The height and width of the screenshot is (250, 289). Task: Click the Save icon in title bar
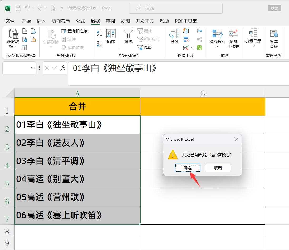click(18, 8)
